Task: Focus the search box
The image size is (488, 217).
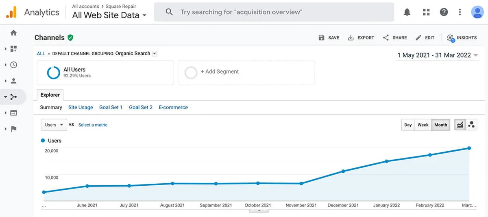Action: coord(274,12)
